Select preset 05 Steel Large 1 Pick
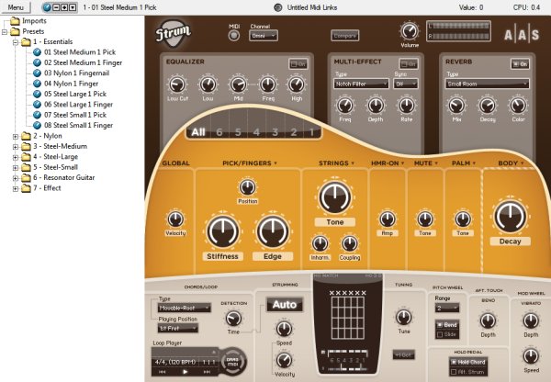551x382 pixels. coord(75,94)
